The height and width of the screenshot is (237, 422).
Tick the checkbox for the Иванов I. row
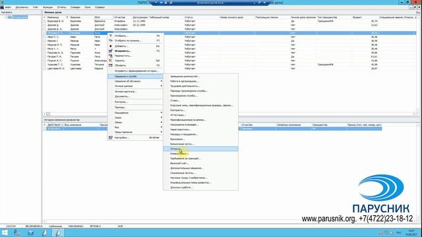45,41
